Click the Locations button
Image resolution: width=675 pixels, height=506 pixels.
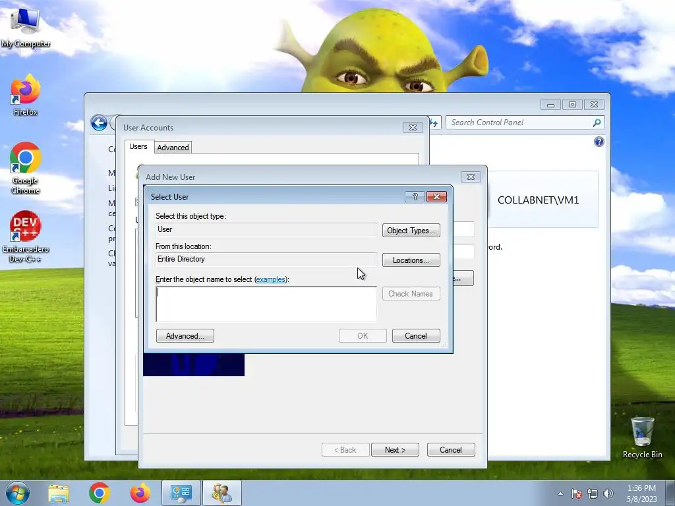pos(411,260)
